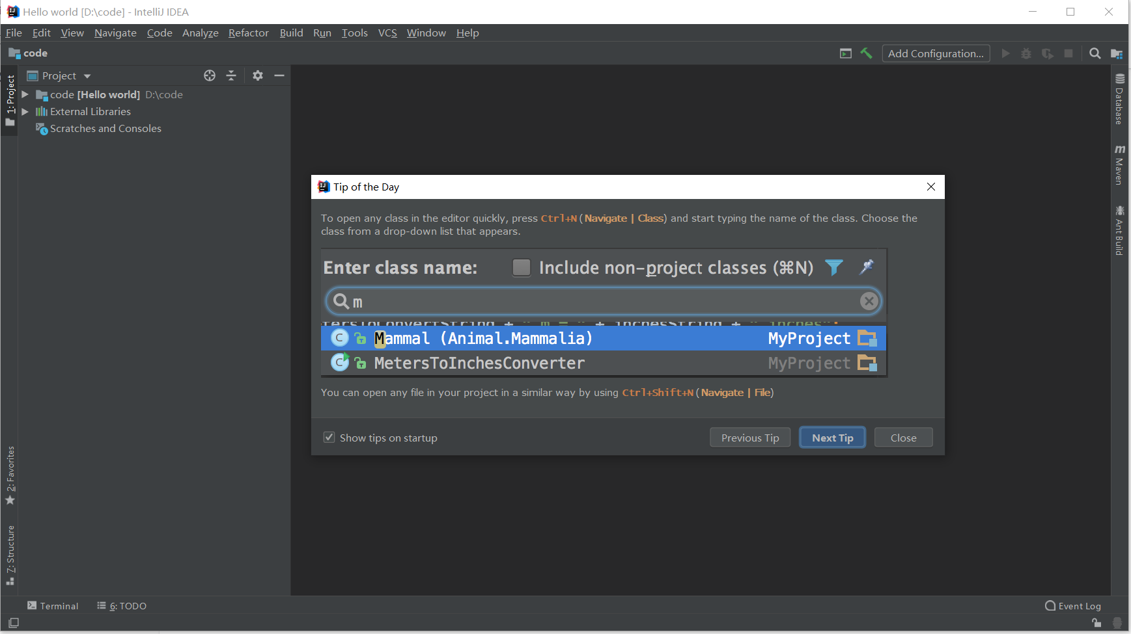The image size is (1131, 634).
Task: Open the TODO tool window
Action: [x=122, y=606]
